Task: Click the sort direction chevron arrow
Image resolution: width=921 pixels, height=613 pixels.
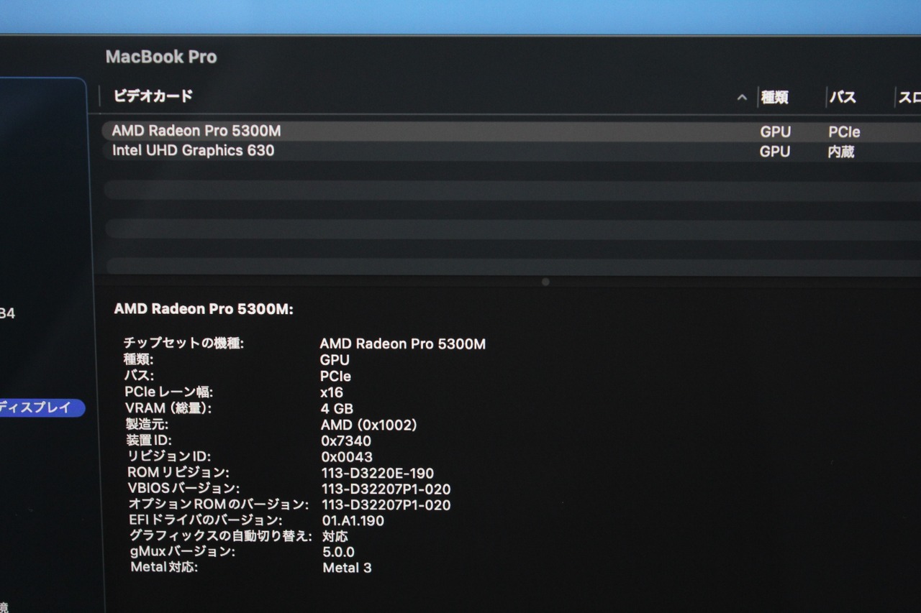Action: 742,98
